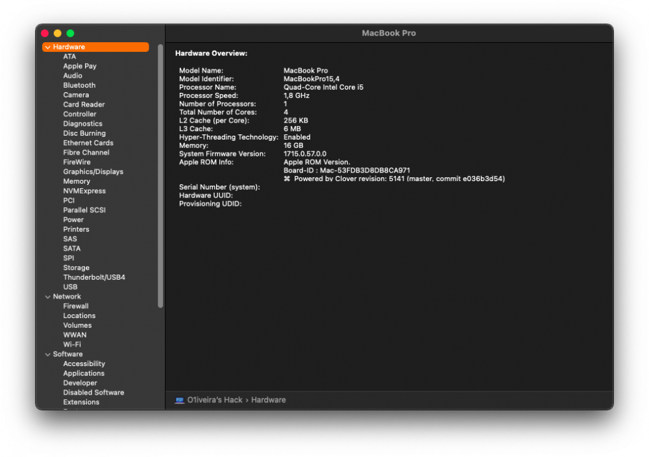Open the Memory hardware category
Screen dimensions: 649x457
tap(77, 181)
